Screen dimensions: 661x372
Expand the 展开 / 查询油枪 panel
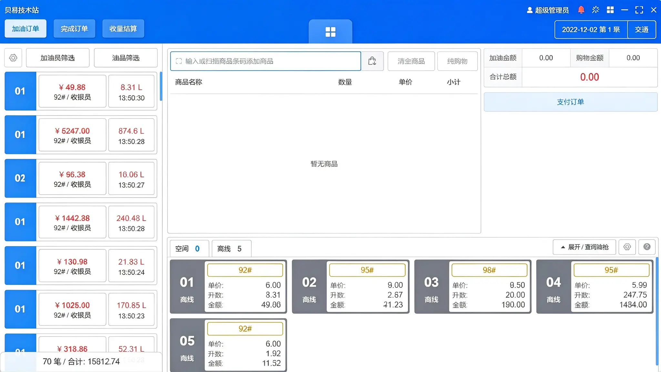pos(584,247)
